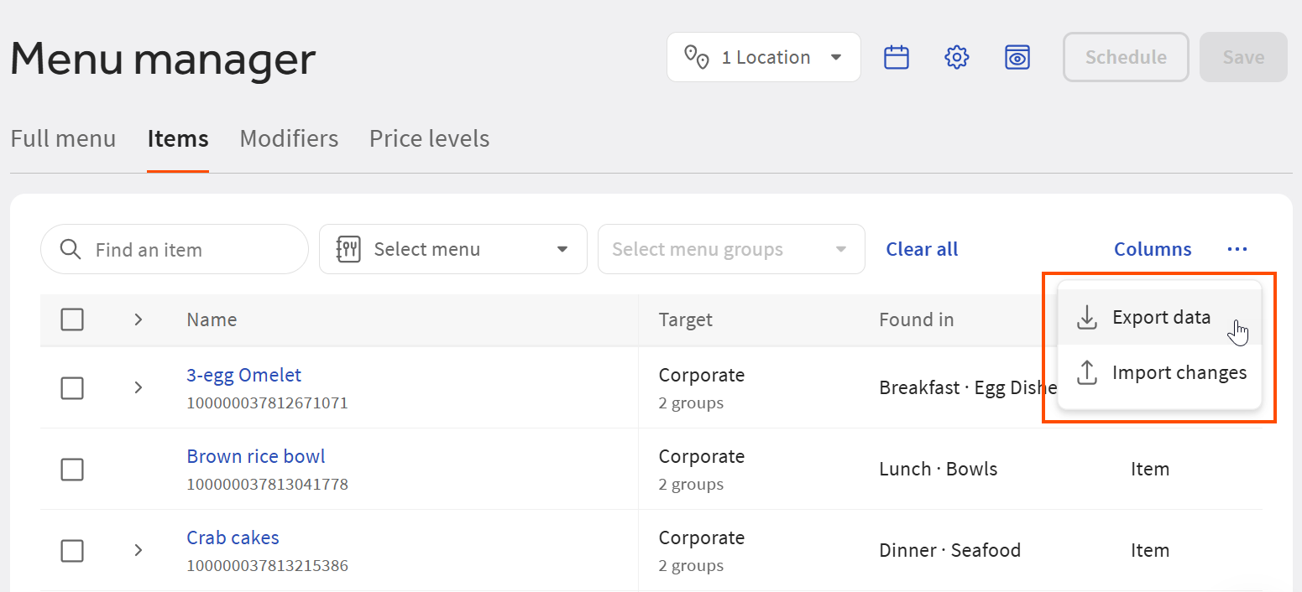Open the 1 Location dropdown

pos(763,56)
